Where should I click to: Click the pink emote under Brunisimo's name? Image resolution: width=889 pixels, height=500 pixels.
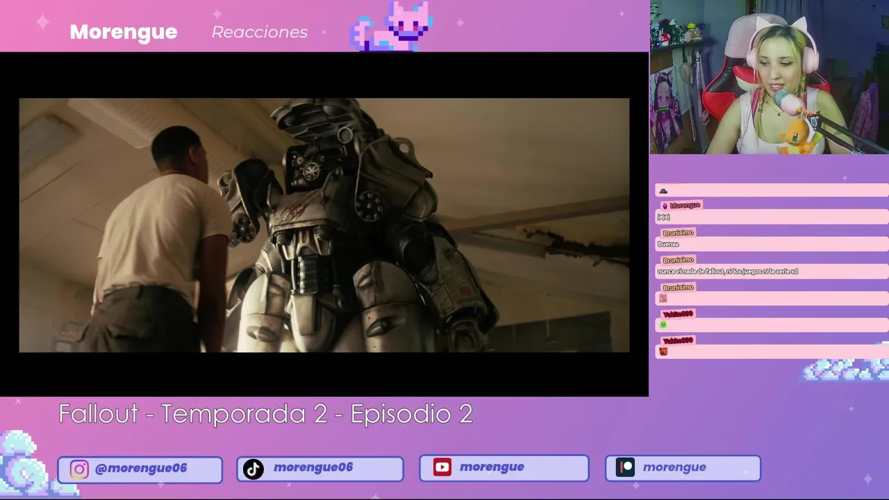(663, 298)
